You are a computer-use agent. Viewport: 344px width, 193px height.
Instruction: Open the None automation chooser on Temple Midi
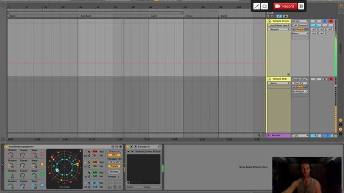click(278, 83)
